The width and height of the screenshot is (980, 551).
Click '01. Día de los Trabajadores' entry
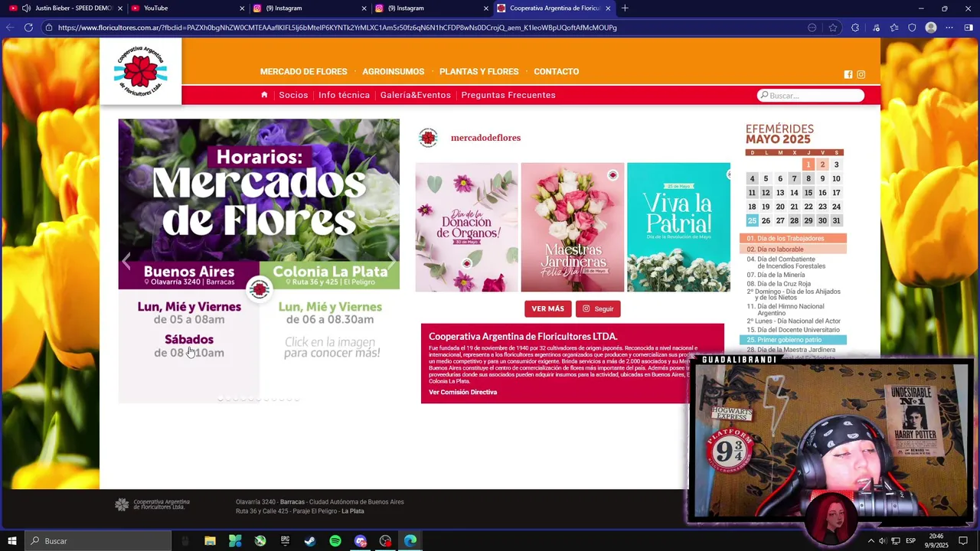tap(793, 239)
